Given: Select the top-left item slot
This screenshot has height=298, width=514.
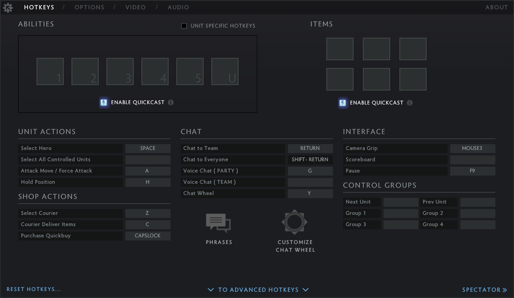Looking at the screenshot, I should [340, 49].
